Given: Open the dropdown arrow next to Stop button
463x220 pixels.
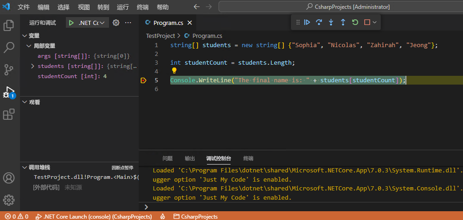Looking at the screenshot, I should [x=374, y=22].
